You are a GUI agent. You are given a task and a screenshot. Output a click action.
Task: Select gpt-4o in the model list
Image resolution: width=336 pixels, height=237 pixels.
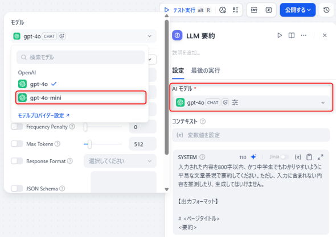(x=80, y=84)
